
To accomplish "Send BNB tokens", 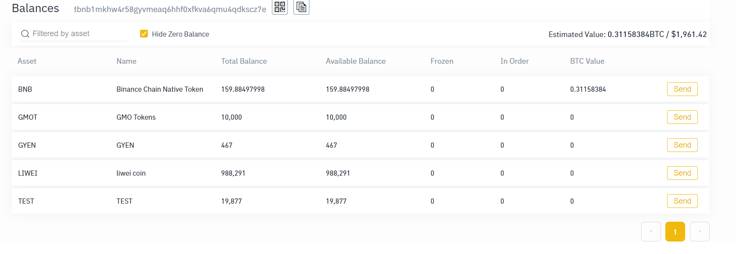I will click(x=682, y=89).
